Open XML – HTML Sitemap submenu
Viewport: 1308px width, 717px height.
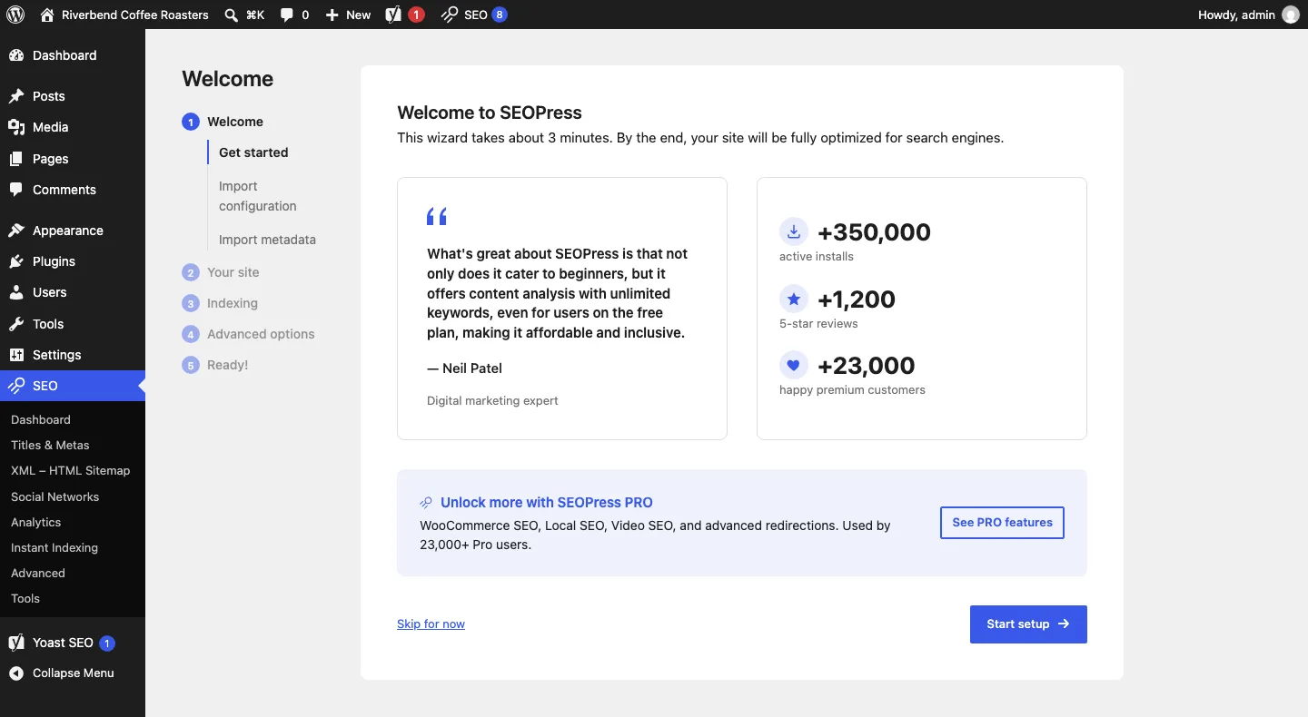point(73,471)
